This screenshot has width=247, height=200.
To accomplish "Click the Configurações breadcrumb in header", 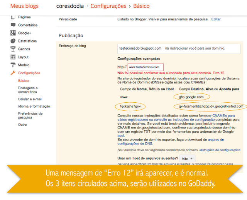I will [108, 6].
